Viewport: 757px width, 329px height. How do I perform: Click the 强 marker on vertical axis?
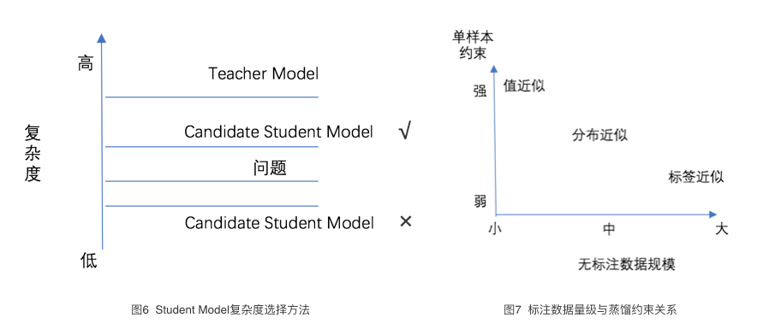coord(480,91)
